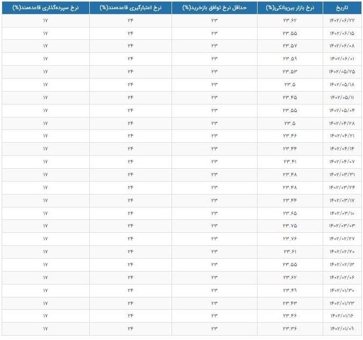
Task: Click the date cell 1402/04/07
Action: [342, 162]
